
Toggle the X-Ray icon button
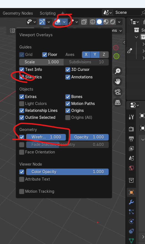tap(84, 22)
